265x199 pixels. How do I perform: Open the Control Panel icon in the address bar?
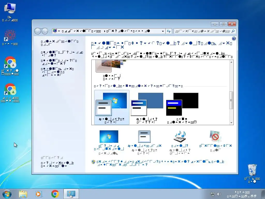[x=55, y=31]
